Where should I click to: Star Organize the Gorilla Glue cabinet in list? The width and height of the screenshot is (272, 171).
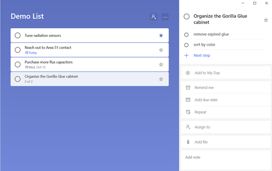pos(161,79)
